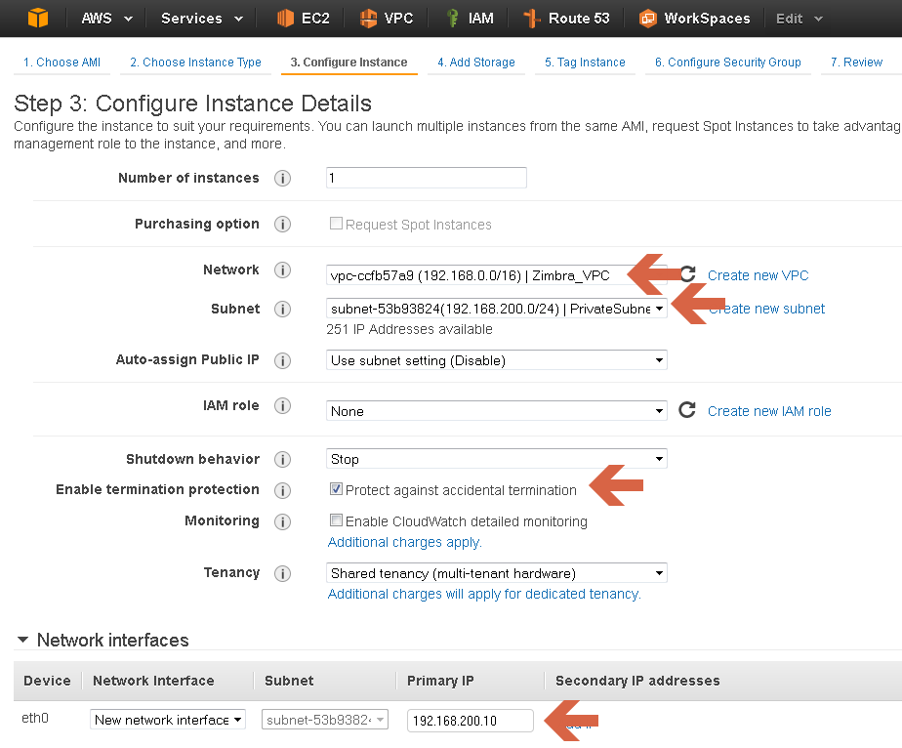Image resolution: width=902 pixels, height=748 pixels.
Task: Open the WorkSpaces shortcut icon
Action: pyautogui.click(x=648, y=19)
